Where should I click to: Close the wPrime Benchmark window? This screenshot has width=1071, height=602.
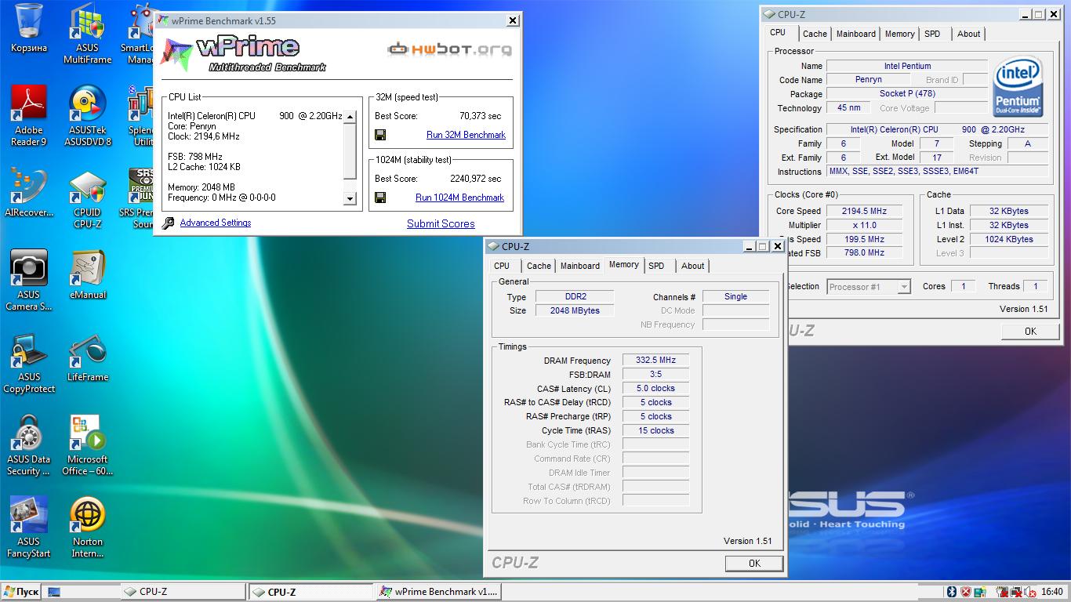(513, 21)
